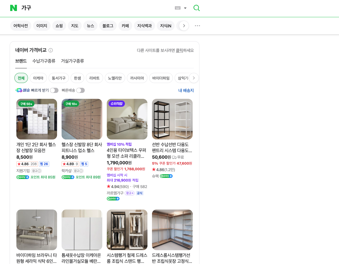The height and width of the screenshot is (264, 339).
Task: Click the Npay+ icon next to 슈랙
Action: pyautogui.click(x=166, y=176)
